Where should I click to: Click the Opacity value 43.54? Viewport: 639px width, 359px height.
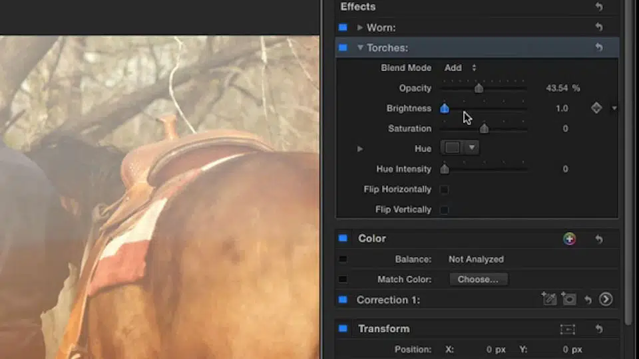click(557, 88)
